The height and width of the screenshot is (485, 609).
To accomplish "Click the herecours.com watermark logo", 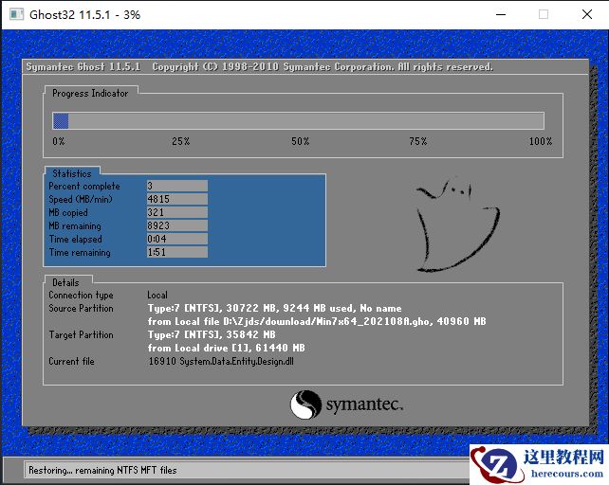I will point(539,464).
